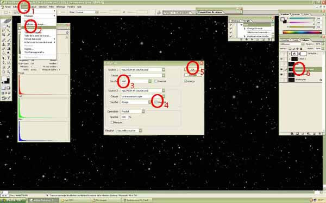This screenshot has width=326, height=203.
Task: Click new layer icon in Layers panel footer
Action: click(x=315, y=134)
